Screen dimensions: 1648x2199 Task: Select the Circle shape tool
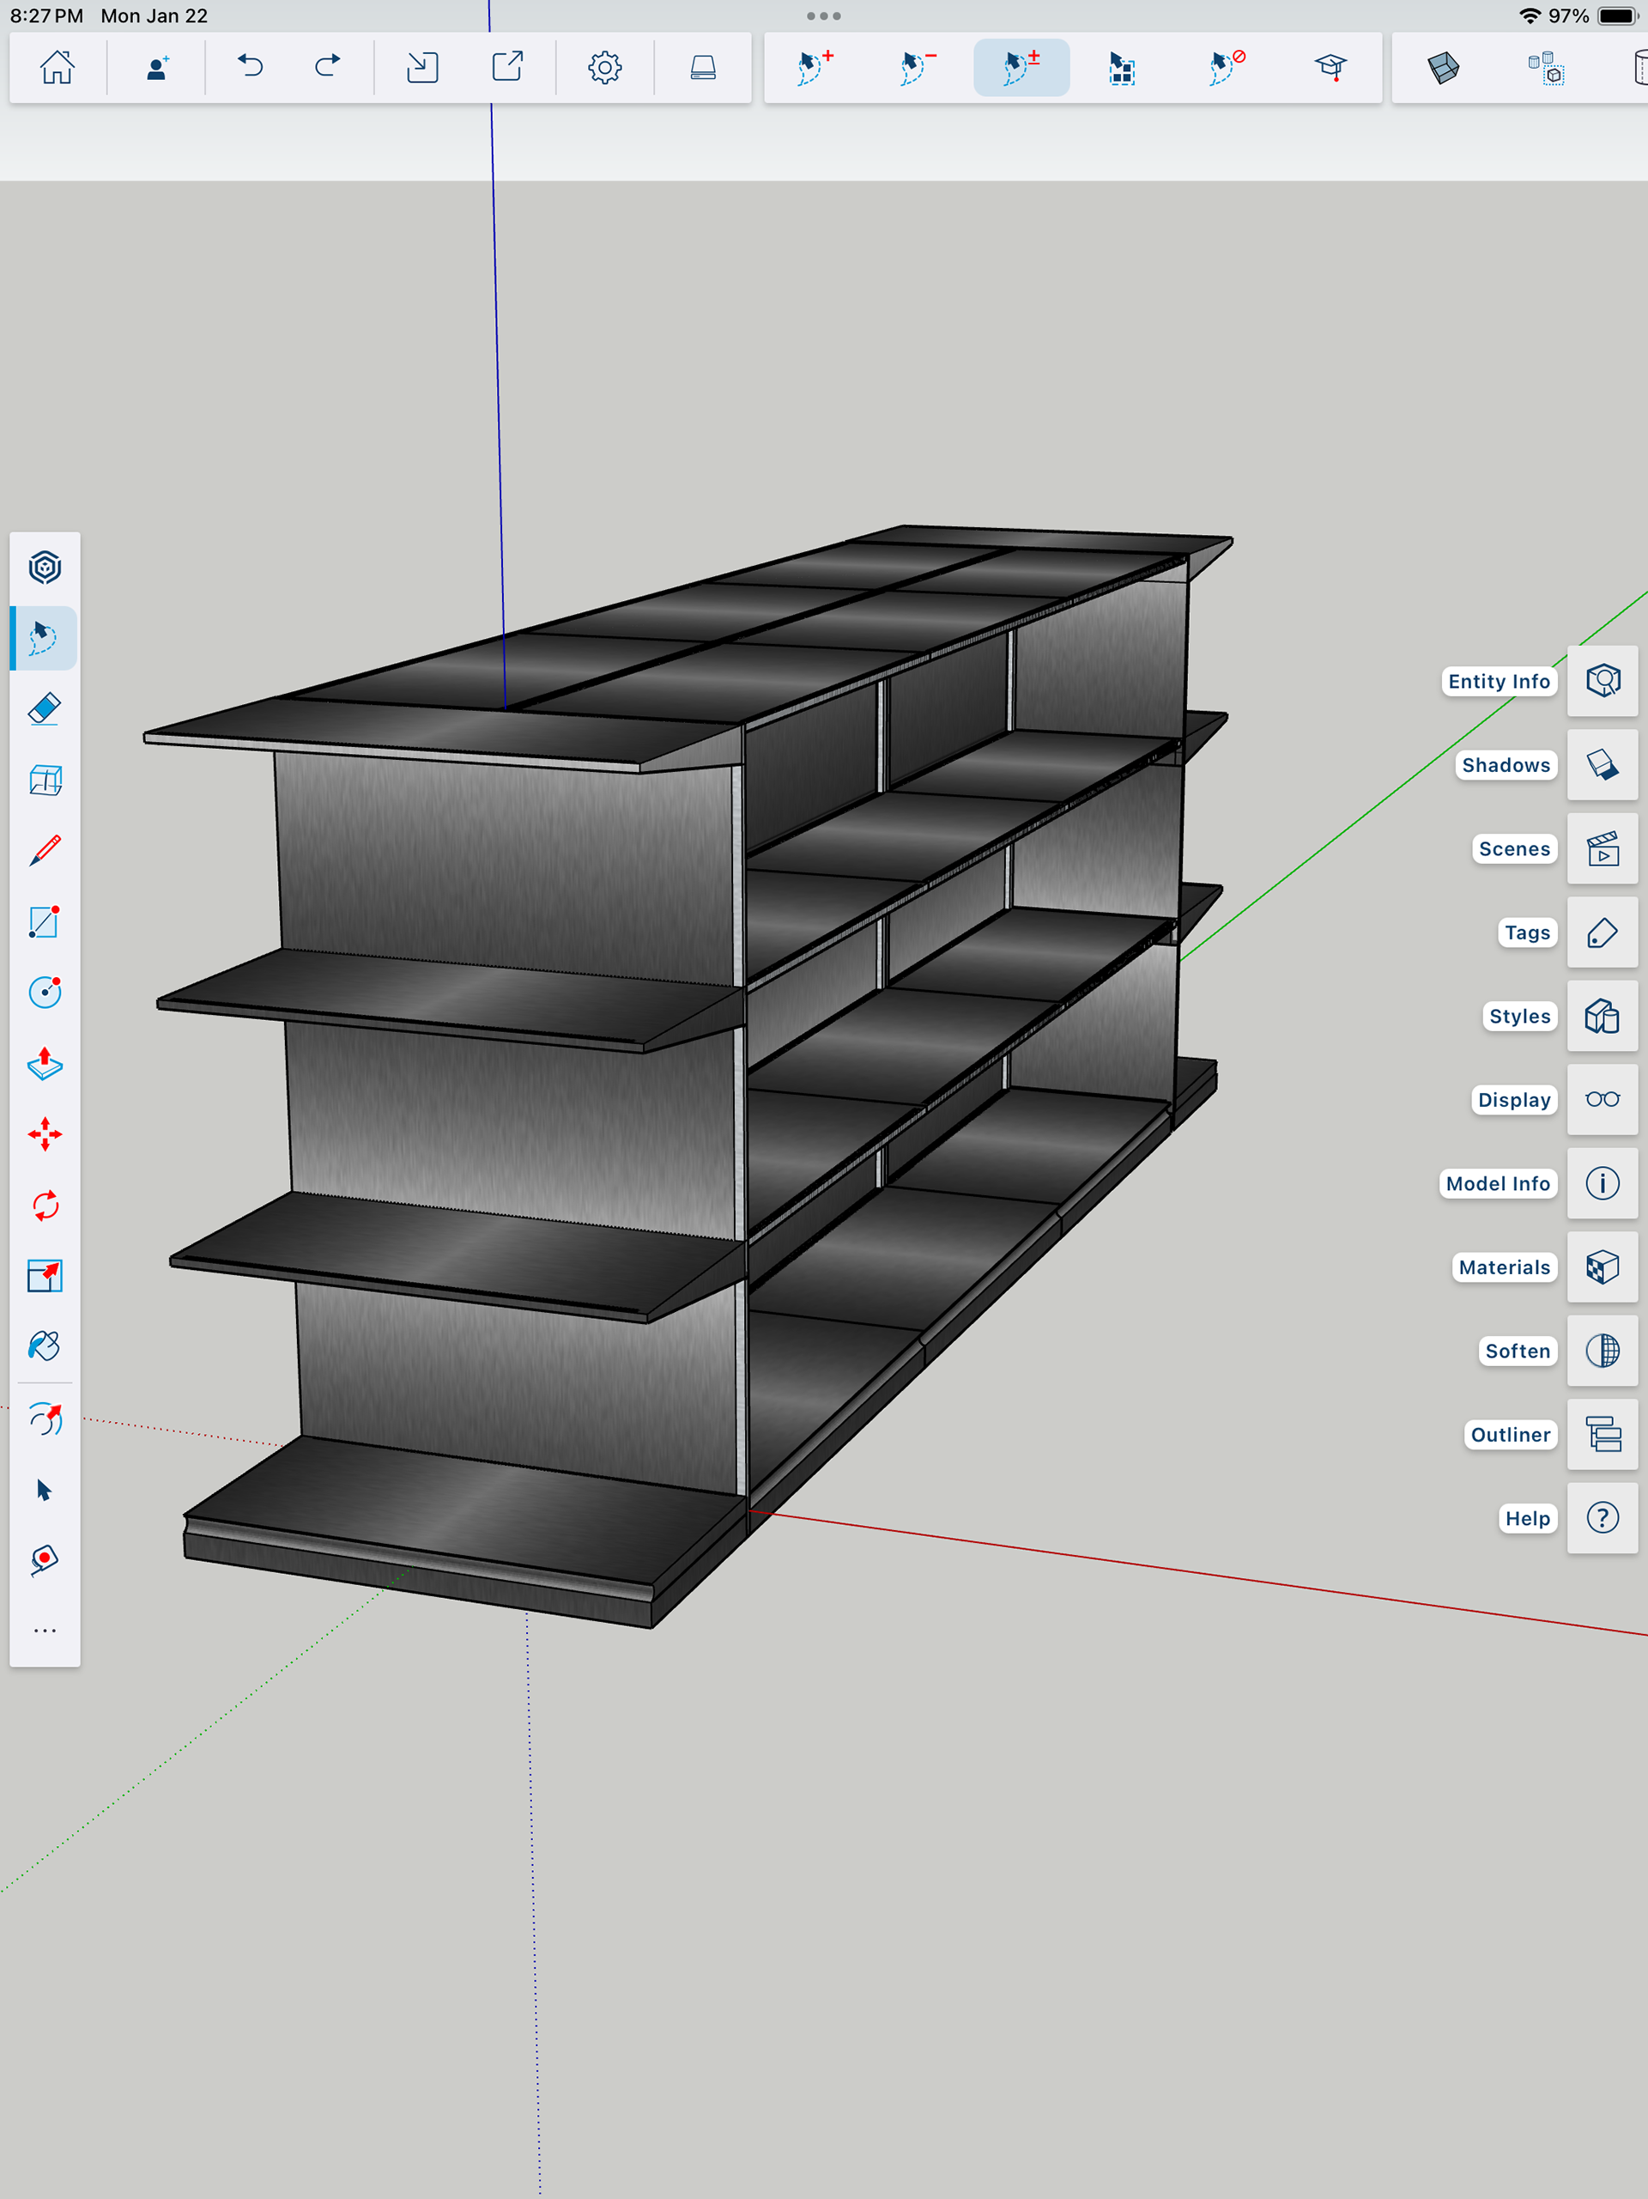pyautogui.click(x=45, y=992)
